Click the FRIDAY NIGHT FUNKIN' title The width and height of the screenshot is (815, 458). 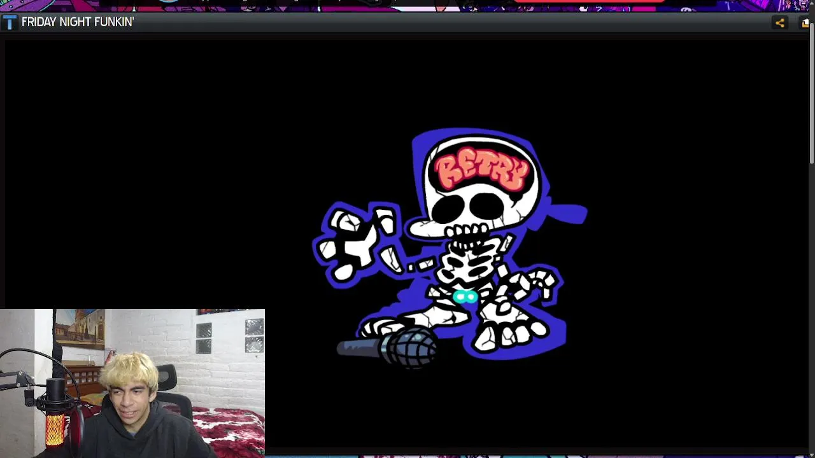tap(78, 22)
